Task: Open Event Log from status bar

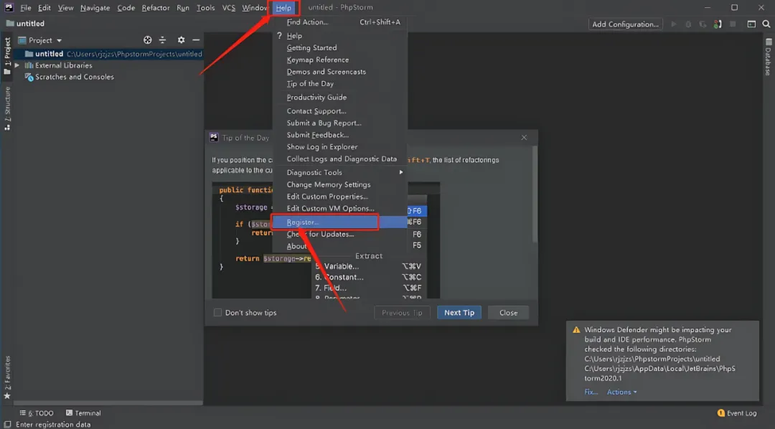Action: (736, 413)
